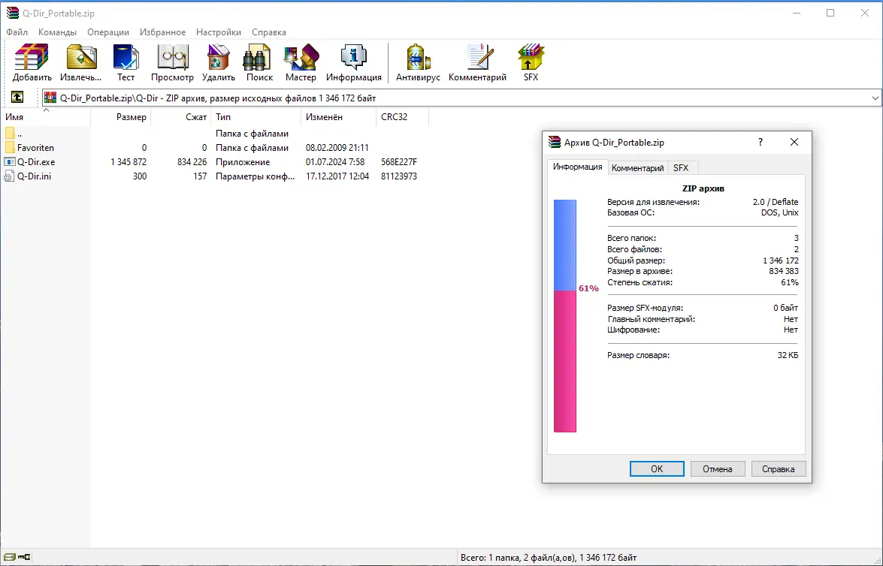This screenshot has width=883, height=566.
Task: Click the ZIP архив heading in dialog
Action: click(x=703, y=188)
